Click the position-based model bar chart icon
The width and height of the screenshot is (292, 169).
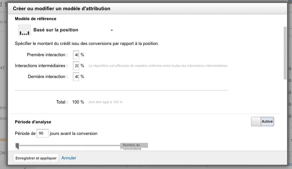coord(24,30)
